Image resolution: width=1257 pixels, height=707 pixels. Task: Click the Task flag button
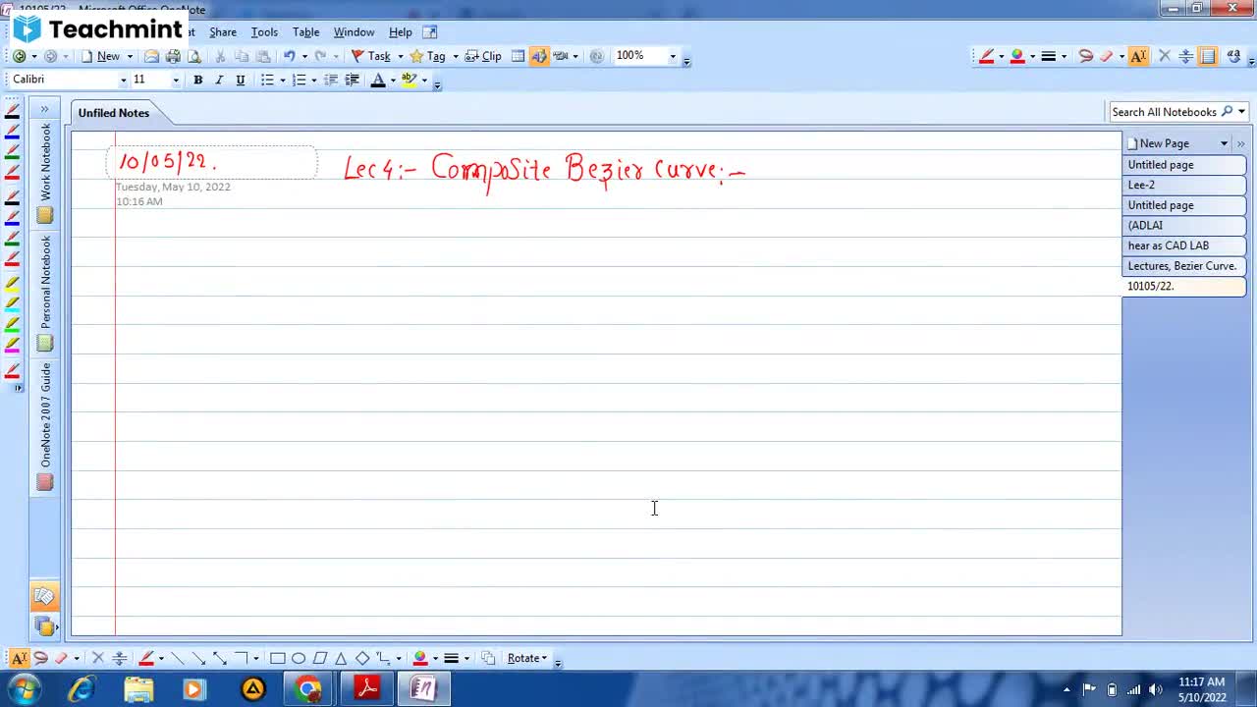(x=370, y=56)
